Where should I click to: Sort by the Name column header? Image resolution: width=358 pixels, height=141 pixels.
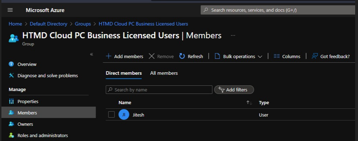pyautogui.click(x=125, y=103)
